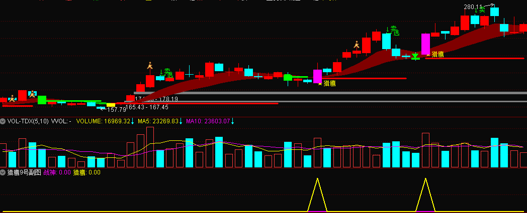Click the cyan down arrow after the VOLUME value
The image size is (527, 213).
click(132, 121)
